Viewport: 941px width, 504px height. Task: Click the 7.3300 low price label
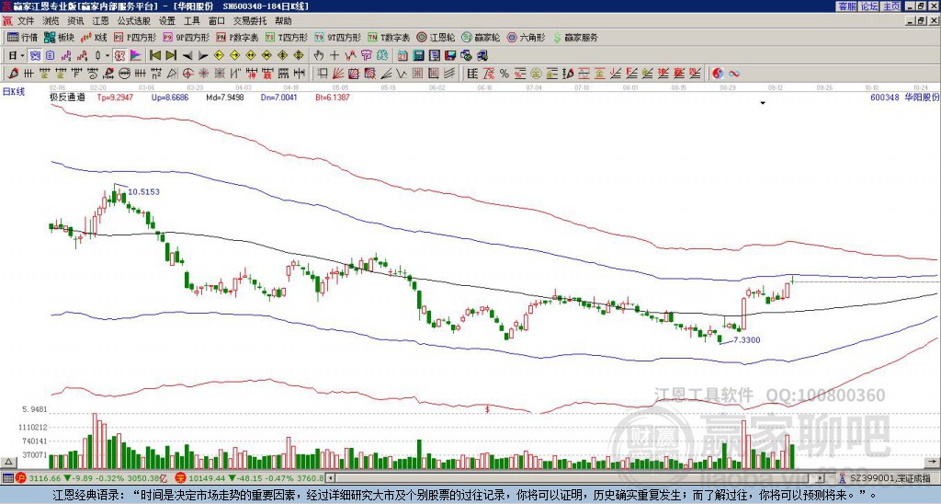[746, 340]
